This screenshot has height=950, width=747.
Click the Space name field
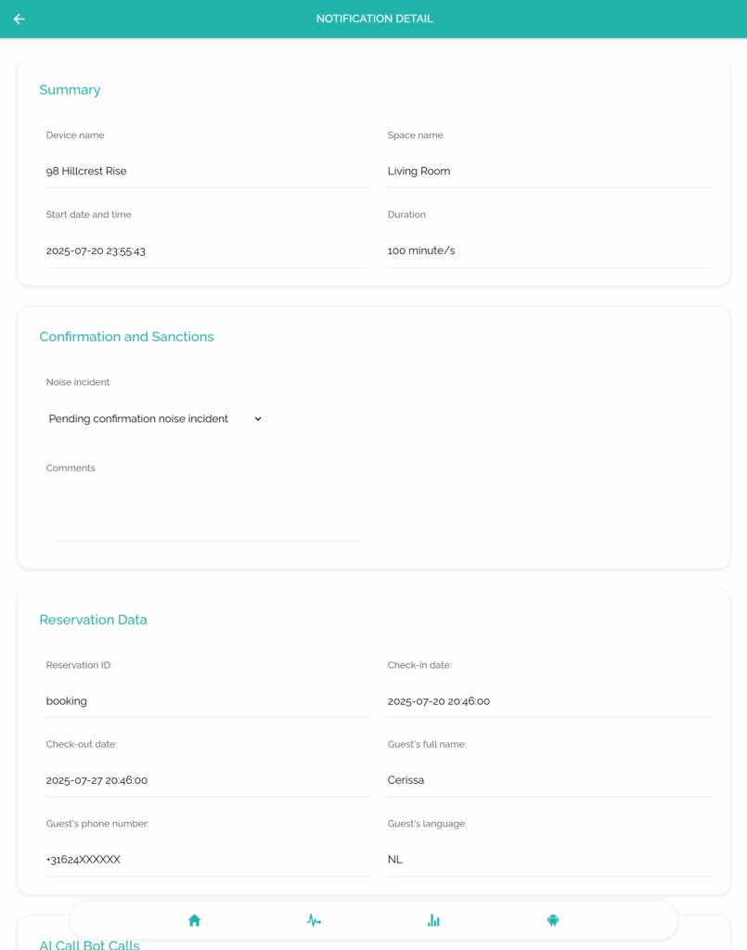pyautogui.click(x=549, y=172)
